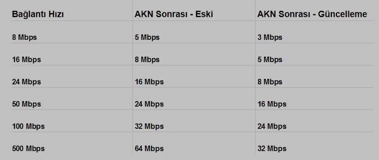Select the 8 Mbps cell under Bağlantı Hızı
Image resolution: width=379 pixels, height=160 pixels.
coord(24,38)
